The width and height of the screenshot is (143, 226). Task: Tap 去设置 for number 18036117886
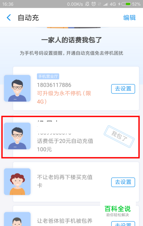click(123, 89)
